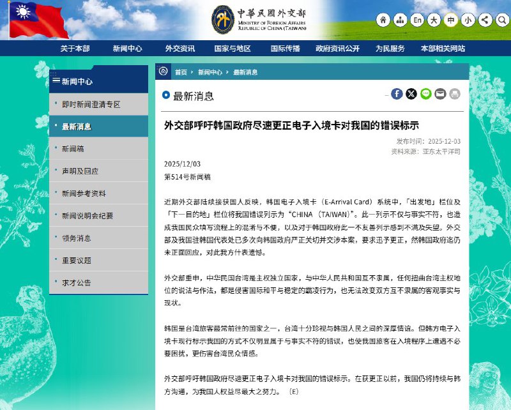Open the 本部相关网站 menu
This screenshot has width=511, height=410.
tap(443, 49)
